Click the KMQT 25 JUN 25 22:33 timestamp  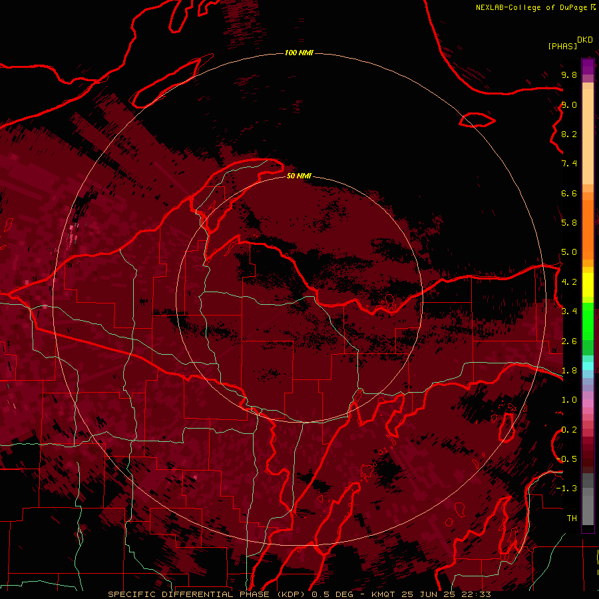click(x=431, y=594)
